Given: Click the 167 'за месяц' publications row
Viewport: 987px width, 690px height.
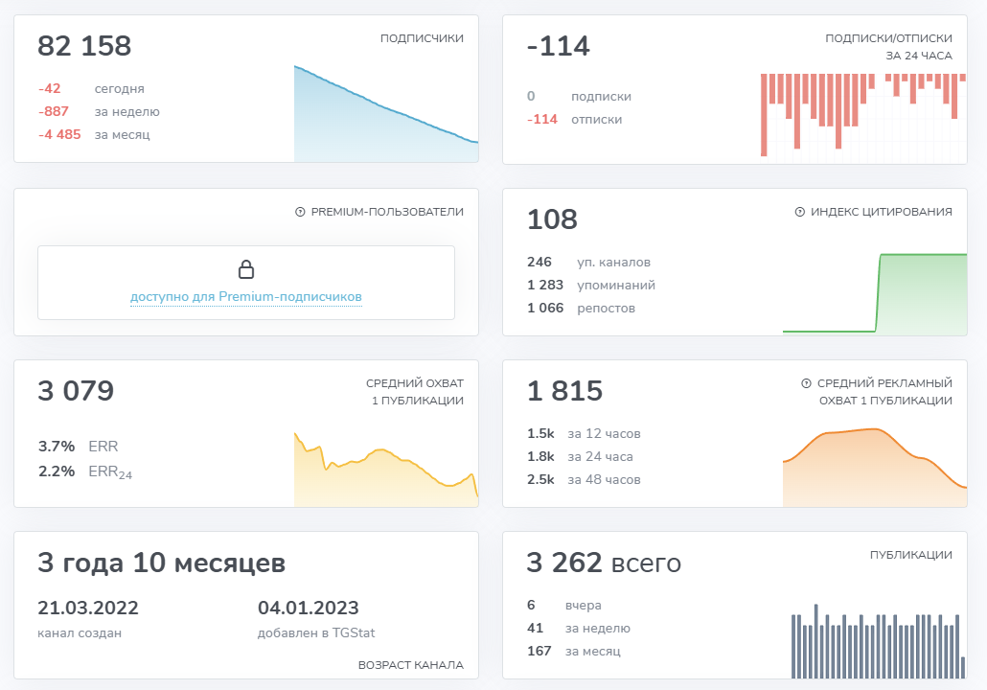Looking at the screenshot, I should tap(573, 651).
